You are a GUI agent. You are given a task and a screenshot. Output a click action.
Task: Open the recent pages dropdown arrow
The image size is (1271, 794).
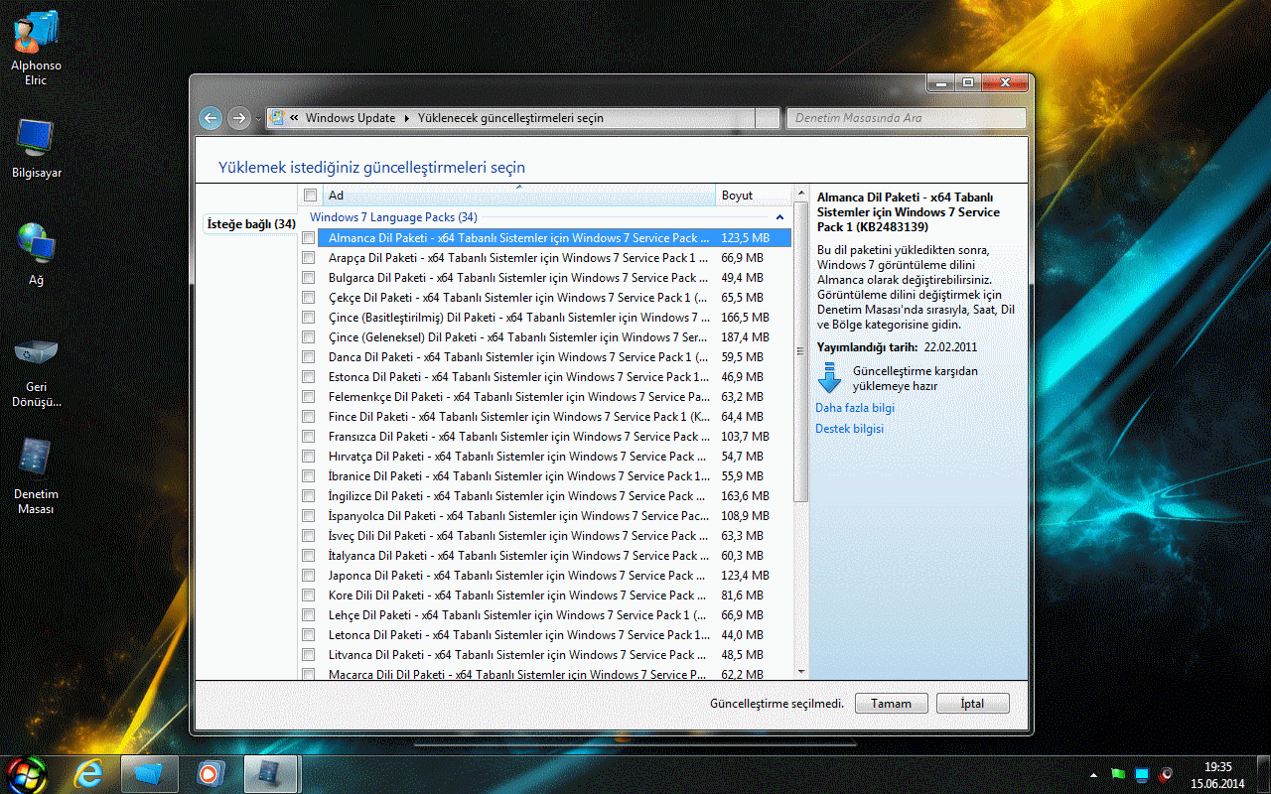click(x=258, y=119)
